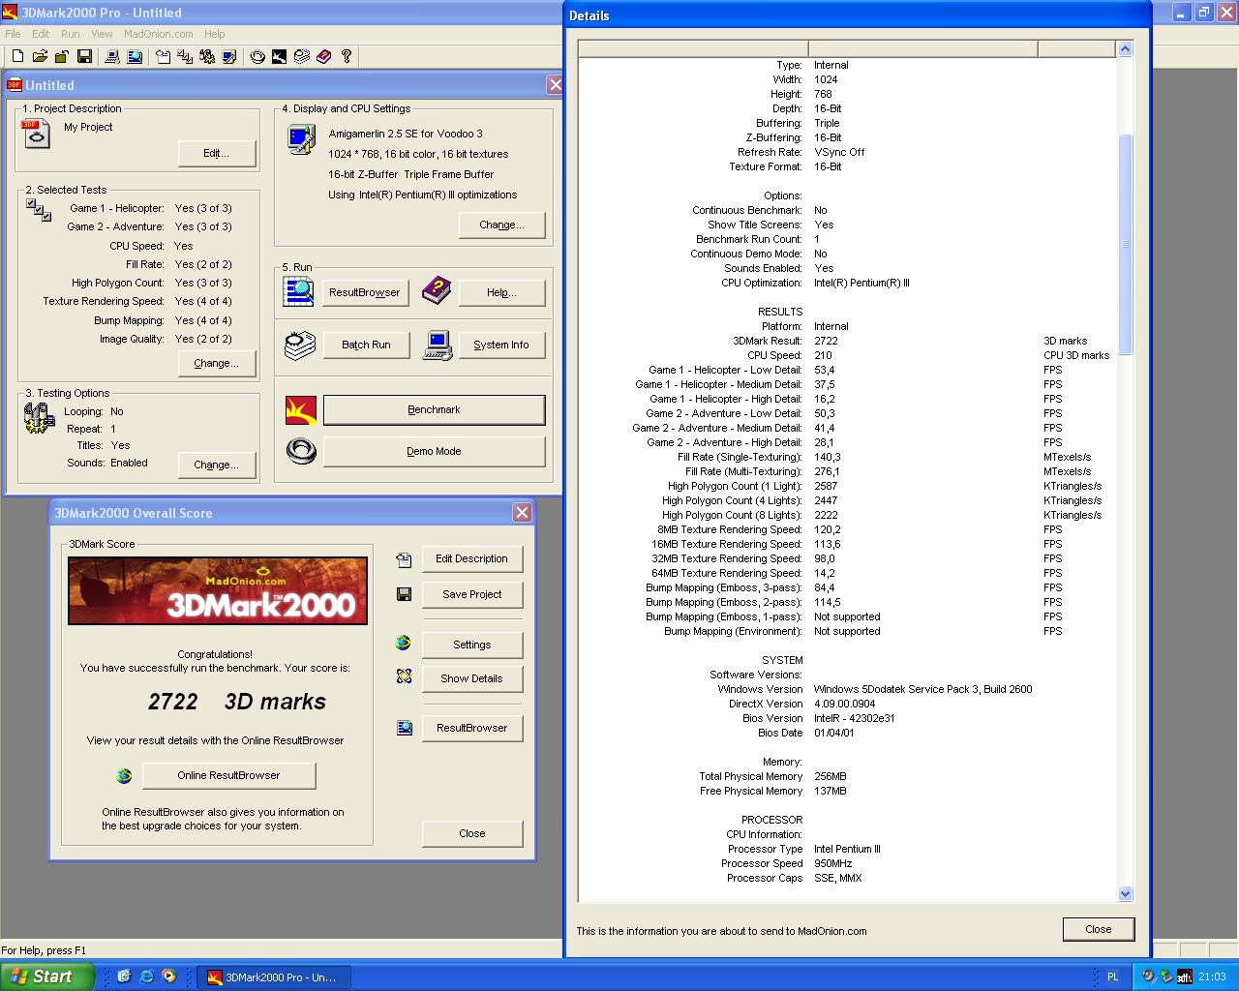
Task: Click the Display and CPU Settings monitor icon
Action: point(301,140)
